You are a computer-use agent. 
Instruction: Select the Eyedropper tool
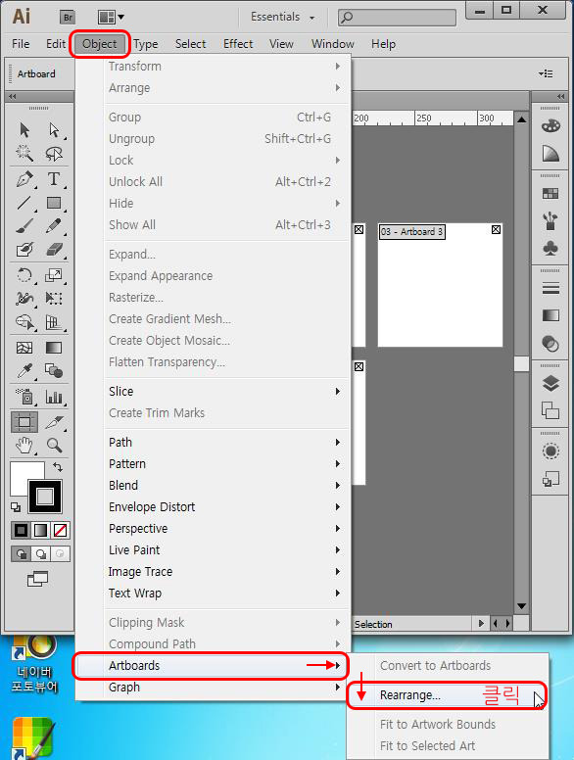tap(24, 371)
